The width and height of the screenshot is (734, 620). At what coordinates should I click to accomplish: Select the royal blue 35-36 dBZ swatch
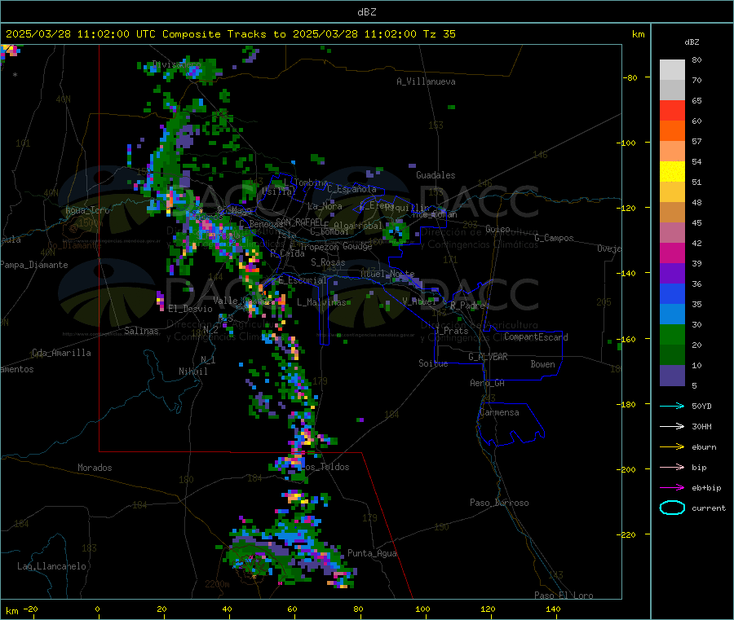coord(672,293)
